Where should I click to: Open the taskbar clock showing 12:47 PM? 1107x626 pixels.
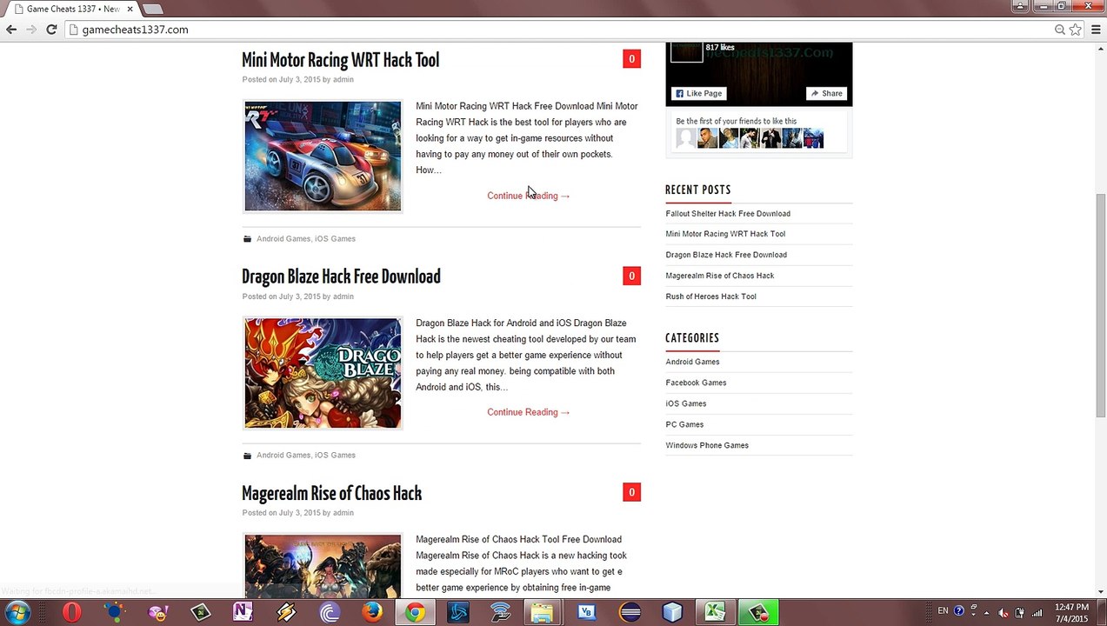1070,612
